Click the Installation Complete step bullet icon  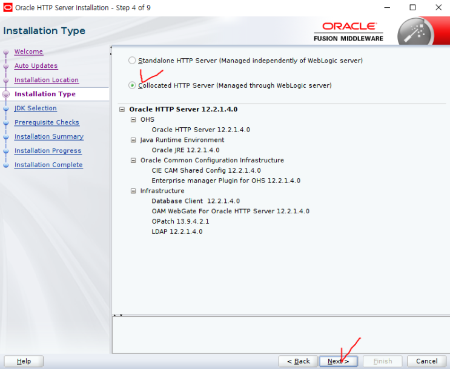click(5, 165)
